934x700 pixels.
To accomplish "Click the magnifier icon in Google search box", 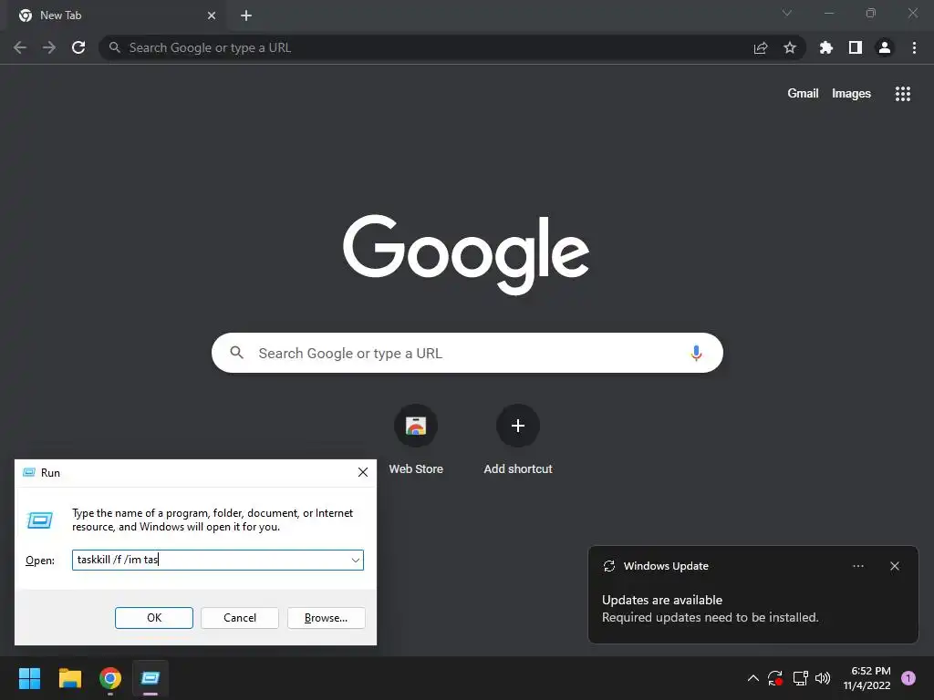I will [x=236, y=353].
